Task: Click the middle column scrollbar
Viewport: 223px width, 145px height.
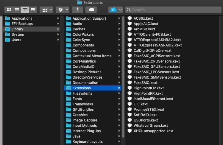Action: [x=123, y=77]
